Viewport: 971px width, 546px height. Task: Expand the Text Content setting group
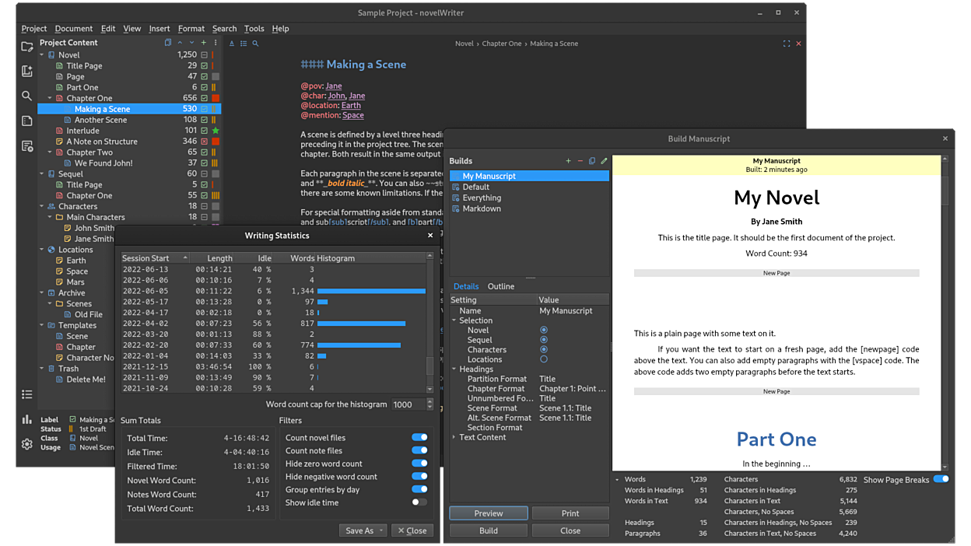point(454,437)
